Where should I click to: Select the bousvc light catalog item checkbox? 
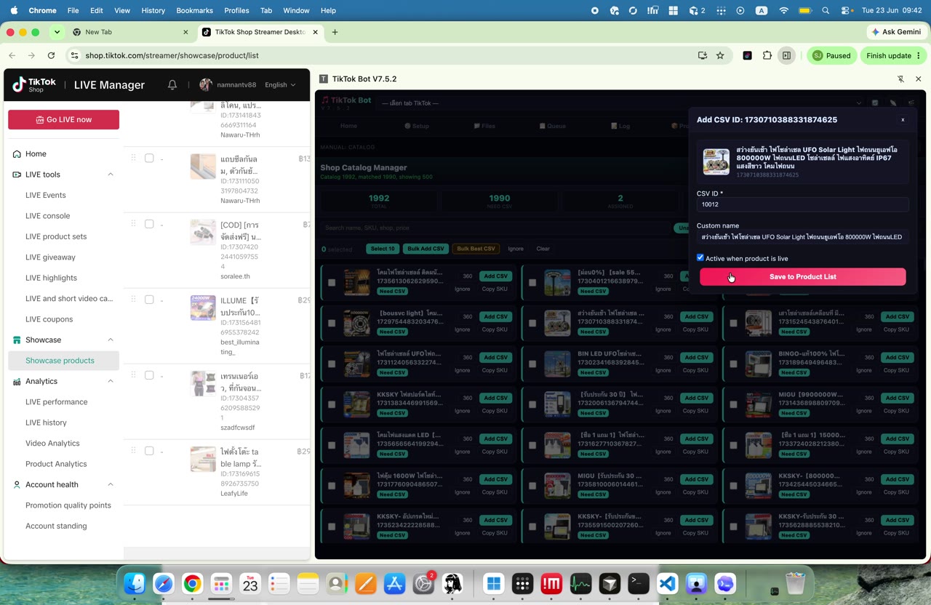pyautogui.click(x=332, y=323)
